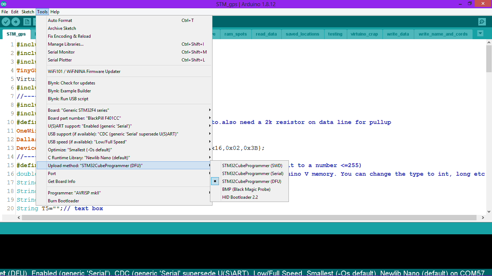492x276 pixels.
Task: Click Burn Bootloader
Action: [x=124, y=201]
